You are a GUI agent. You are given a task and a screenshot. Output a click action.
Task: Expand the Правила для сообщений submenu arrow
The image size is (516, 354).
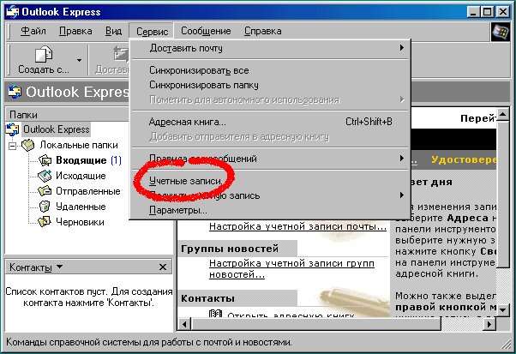[x=401, y=159]
